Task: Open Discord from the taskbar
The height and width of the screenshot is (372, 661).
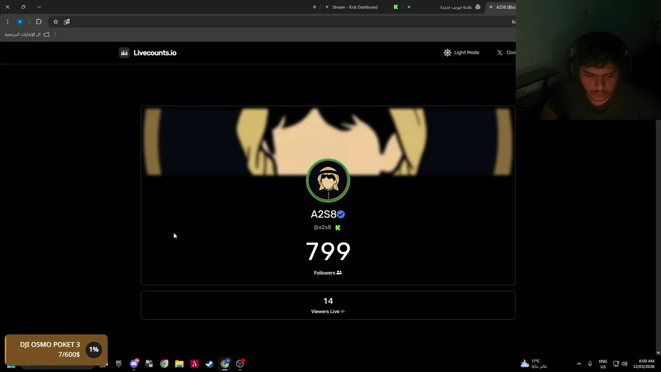Action: [134, 364]
